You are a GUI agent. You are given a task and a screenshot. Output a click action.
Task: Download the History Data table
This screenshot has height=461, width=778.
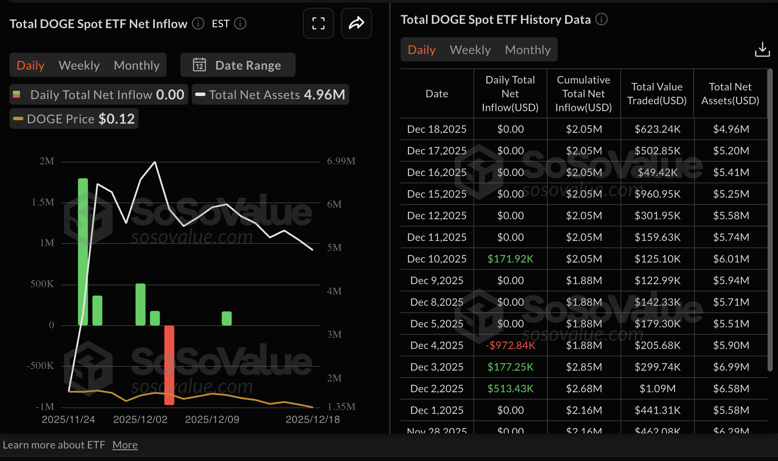762,49
